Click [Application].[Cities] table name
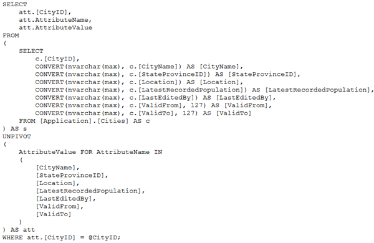This screenshot has width=374, height=243. 84,121
